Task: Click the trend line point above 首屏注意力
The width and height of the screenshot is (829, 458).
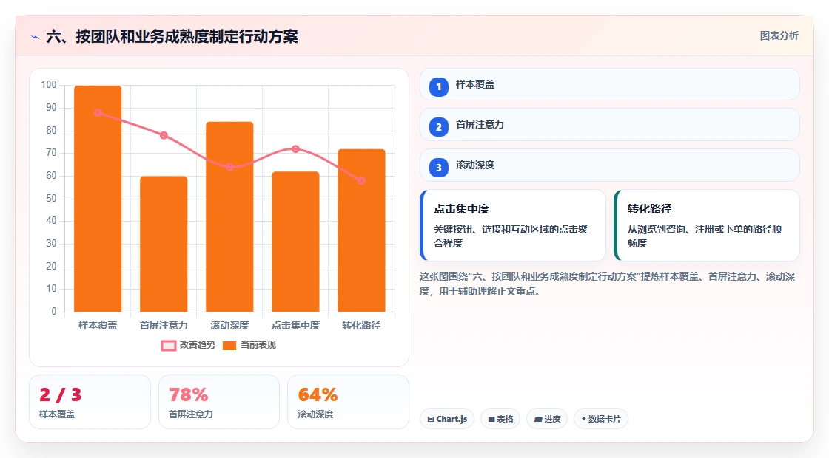Action: pyautogui.click(x=164, y=136)
